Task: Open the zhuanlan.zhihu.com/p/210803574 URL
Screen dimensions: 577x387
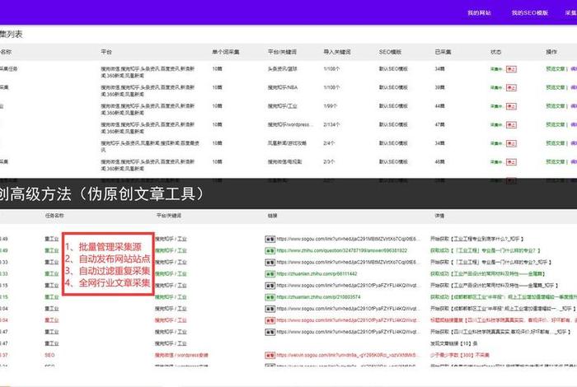Action: [x=318, y=297]
